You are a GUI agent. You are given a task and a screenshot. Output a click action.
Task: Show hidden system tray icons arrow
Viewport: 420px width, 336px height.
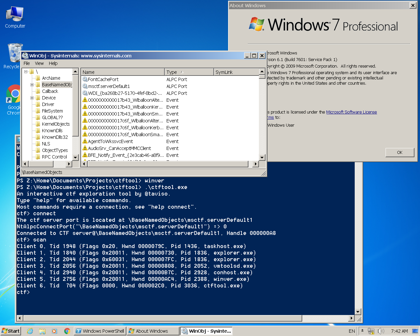point(362,331)
